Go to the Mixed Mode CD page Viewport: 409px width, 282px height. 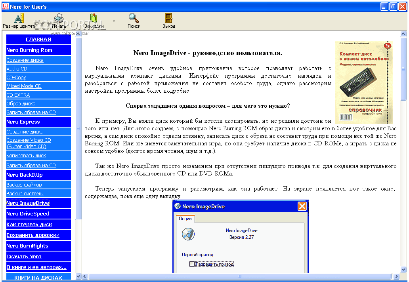24,86
